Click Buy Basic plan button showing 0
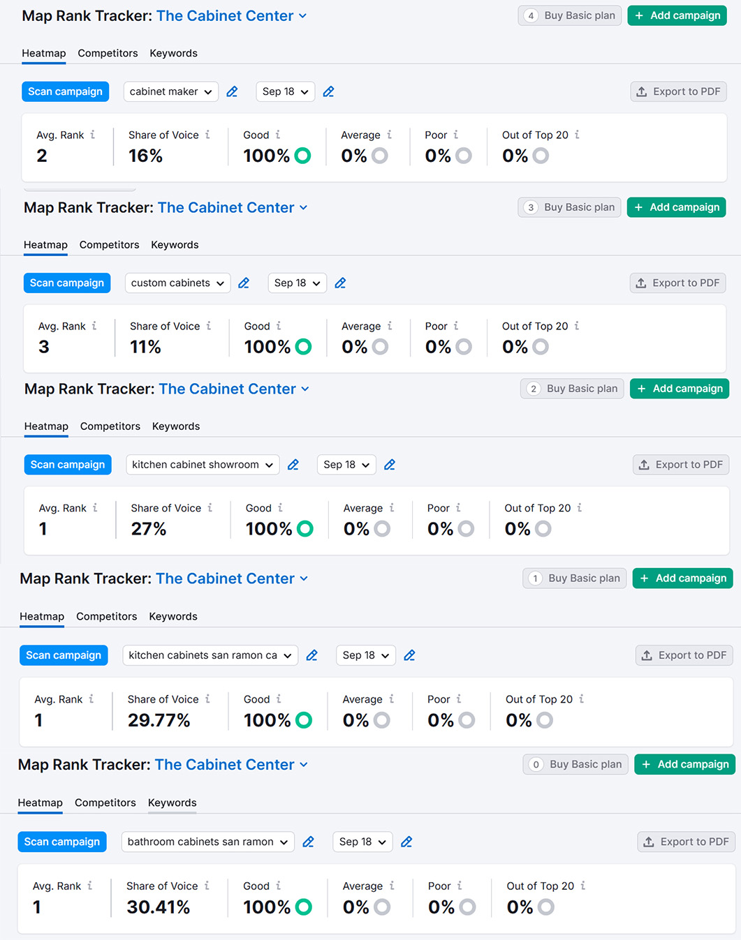Screen dimensions: 741x940 576,764
